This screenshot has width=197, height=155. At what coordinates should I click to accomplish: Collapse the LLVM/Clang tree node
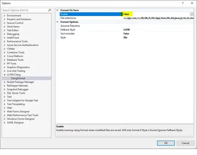[x=4, y=75]
